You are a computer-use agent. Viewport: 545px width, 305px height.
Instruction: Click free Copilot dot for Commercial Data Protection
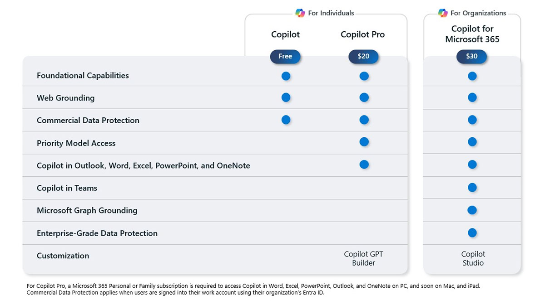(286, 120)
